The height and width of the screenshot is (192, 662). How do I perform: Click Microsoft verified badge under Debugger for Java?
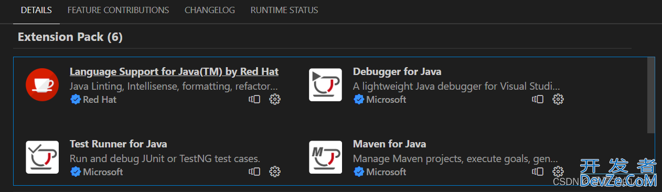click(x=359, y=99)
